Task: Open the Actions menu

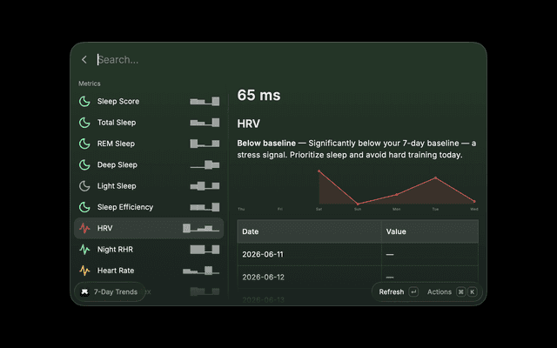Action: [439, 292]
